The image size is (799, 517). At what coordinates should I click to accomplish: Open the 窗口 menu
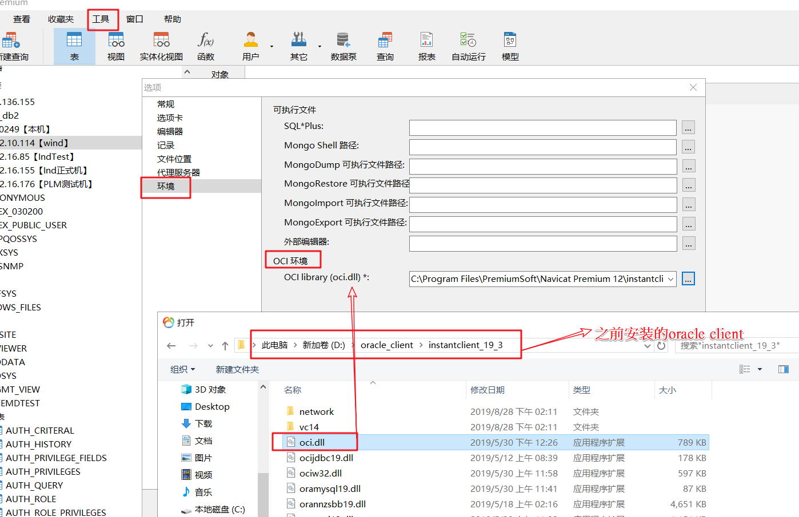(x=135, y=19)
